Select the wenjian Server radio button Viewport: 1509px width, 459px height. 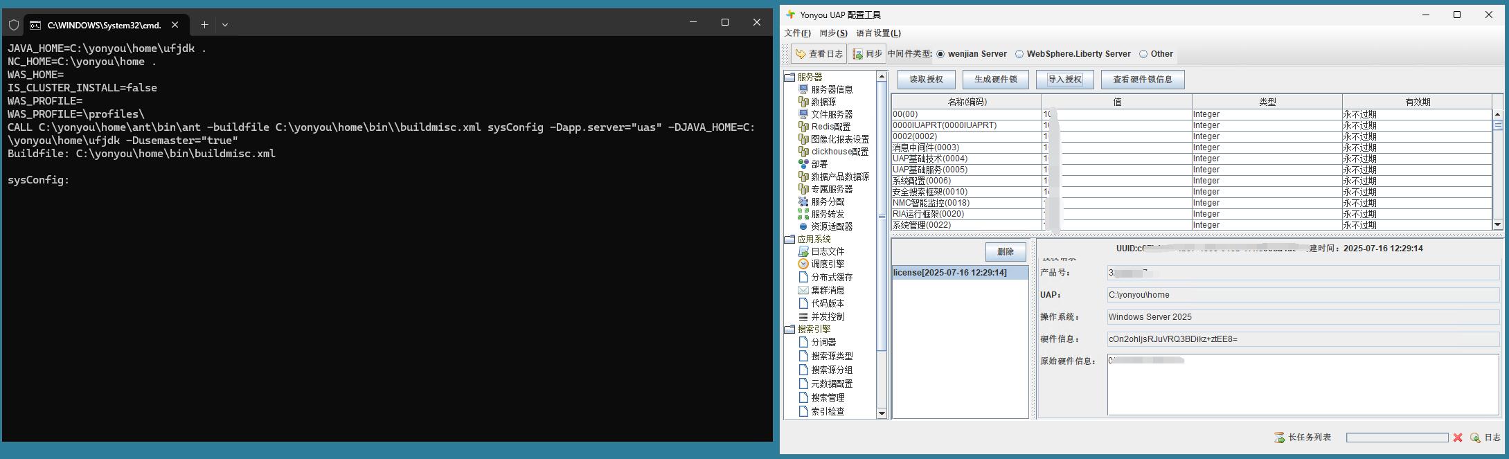coord(940,54)
